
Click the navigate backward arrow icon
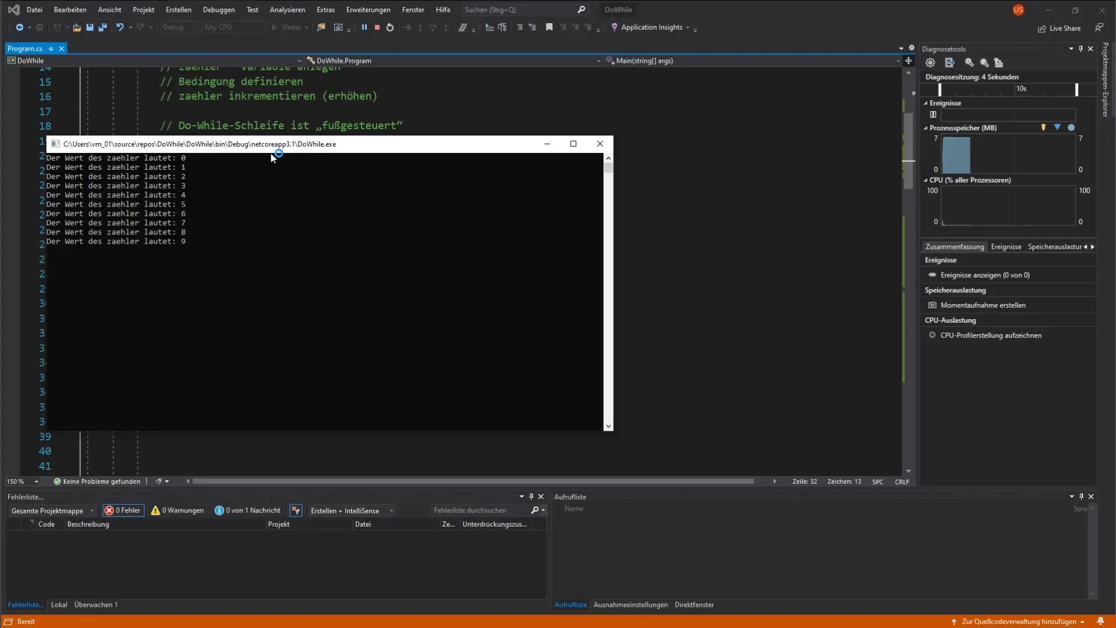pos(19,27)
